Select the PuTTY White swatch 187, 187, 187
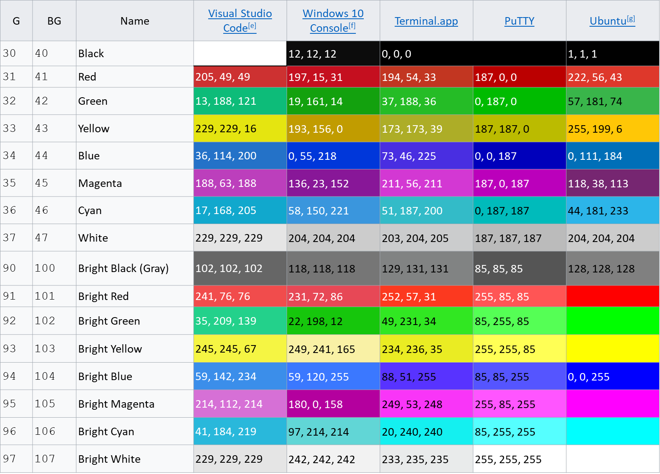This screenshot has width=660, height=474. tap(519, 238)
